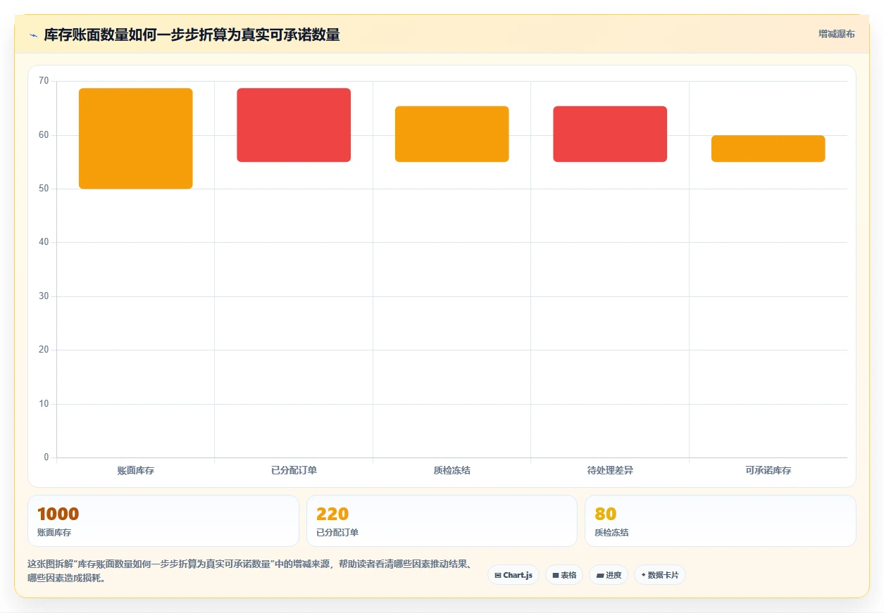
Task: Click the 可承诺库存 x-axis label
Action: coord(768,470)
